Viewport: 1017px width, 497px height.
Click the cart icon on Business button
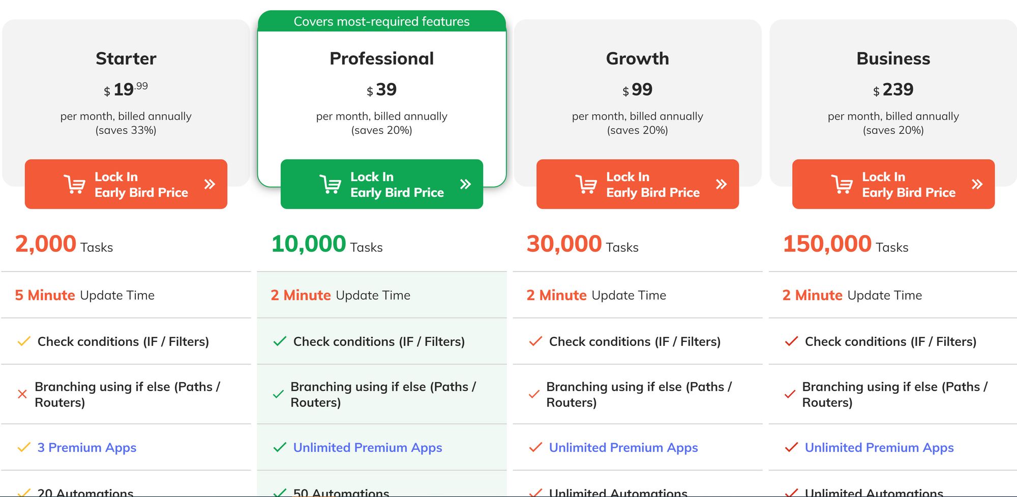[842, 184]
